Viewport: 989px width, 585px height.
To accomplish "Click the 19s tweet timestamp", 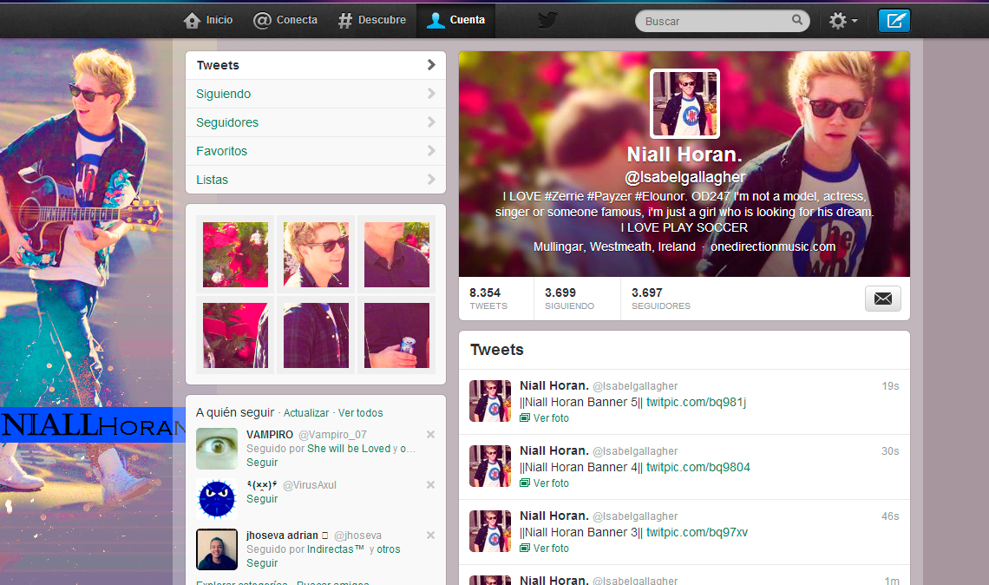I will point(890,386).
